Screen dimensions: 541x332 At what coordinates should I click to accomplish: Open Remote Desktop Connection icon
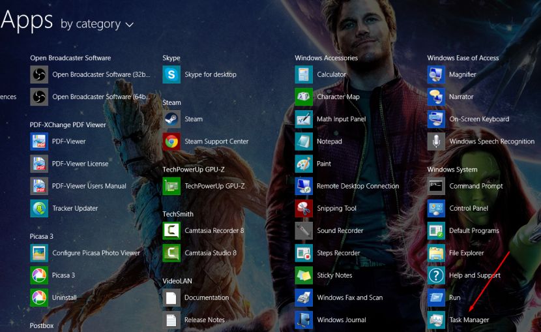click(304, 186)
